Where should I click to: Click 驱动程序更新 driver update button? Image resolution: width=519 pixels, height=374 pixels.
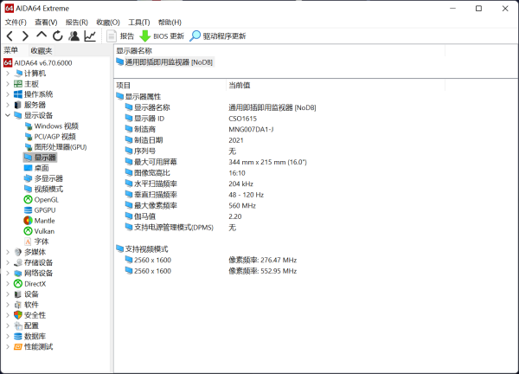click(218, 36)
